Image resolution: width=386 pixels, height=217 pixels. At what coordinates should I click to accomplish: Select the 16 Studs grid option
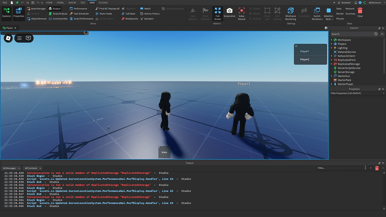255,19
